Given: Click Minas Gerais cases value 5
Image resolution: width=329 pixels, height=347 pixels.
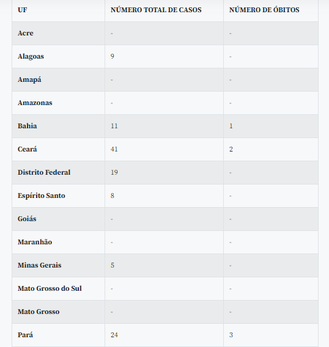Looking at the screenshot, I should (113, 265).
